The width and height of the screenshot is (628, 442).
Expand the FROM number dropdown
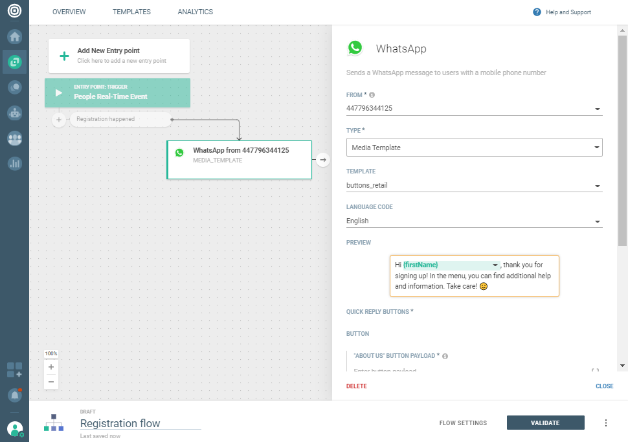597,109
